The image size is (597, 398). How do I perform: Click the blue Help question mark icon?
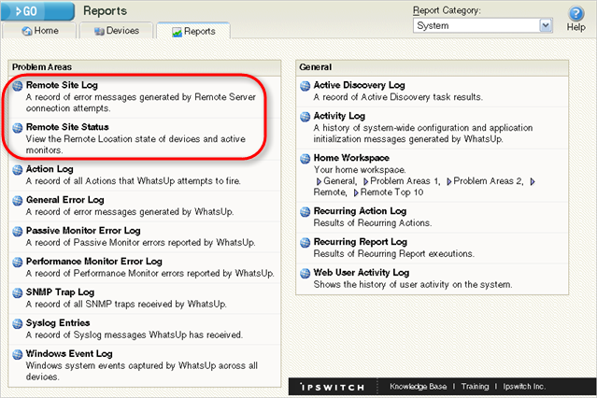coord(576,13)
